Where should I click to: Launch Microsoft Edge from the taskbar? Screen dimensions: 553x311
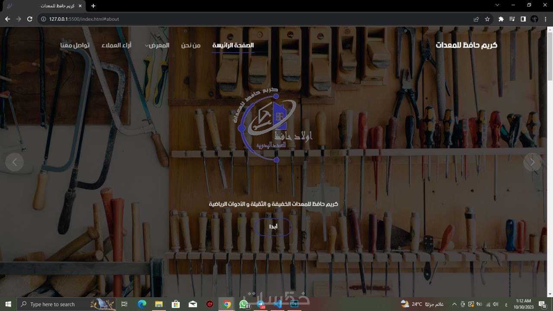coord(142,304)
